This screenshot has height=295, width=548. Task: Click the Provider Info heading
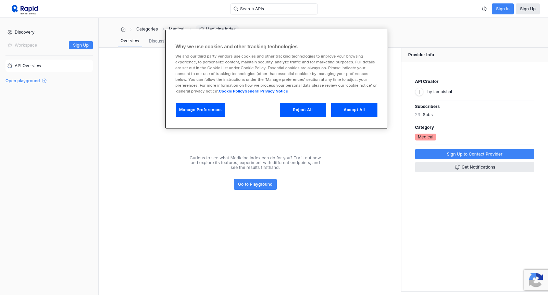pyautogui.click(x=421, y=55)
